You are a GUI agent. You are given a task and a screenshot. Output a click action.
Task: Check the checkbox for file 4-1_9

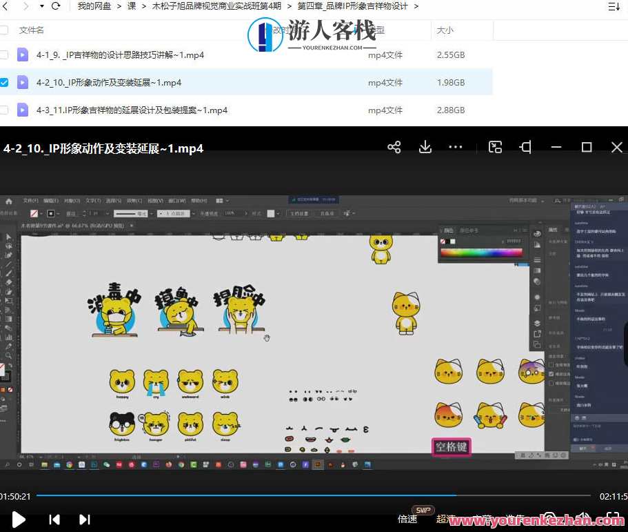pyautogui.click(x=5, y=55)
